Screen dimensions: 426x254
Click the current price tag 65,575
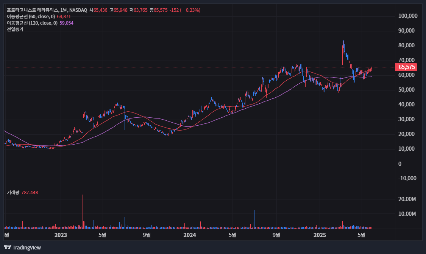coord(406,67)
